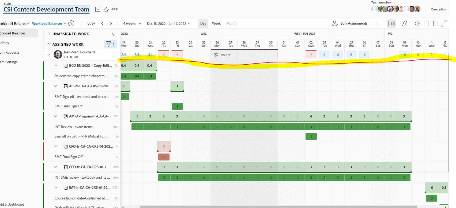The width and height of the screenshot is (456, 208).
Task: Open Sign off on path - PFP Mutual Fun task
Action: pos(82,136)
